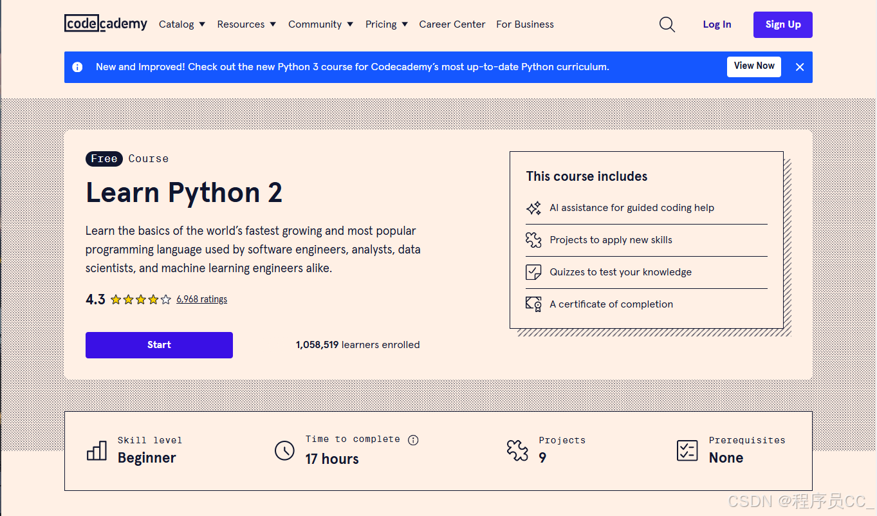Click the info icon in blue banner
877x516 pixels.
[x=77, y=67]
